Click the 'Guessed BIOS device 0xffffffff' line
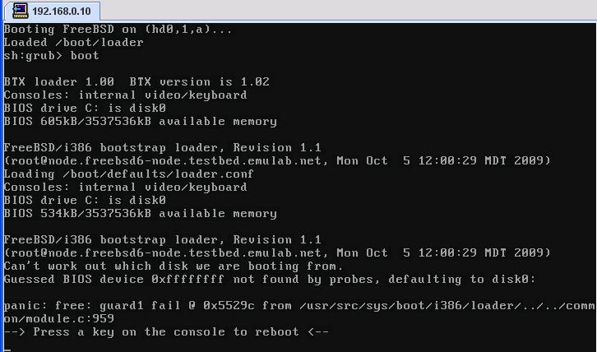Image resolution: width=597 pixels, height=352 pixels. (270, 280)
